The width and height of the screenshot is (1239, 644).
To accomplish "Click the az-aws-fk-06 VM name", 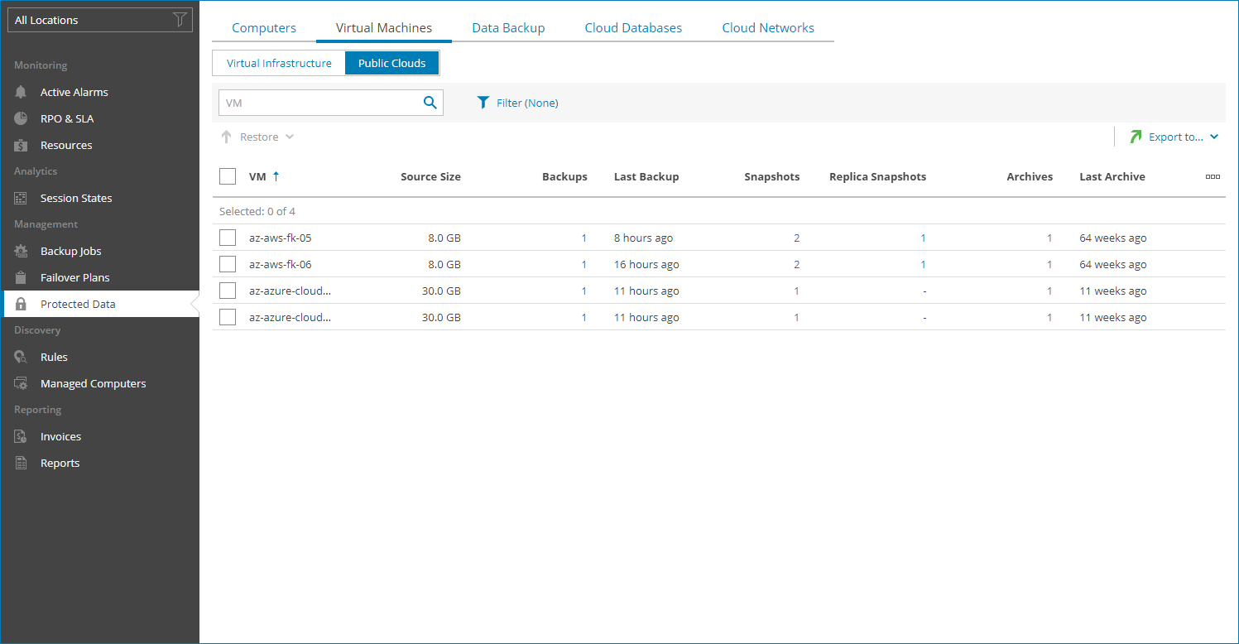I will tap(280, 264).
